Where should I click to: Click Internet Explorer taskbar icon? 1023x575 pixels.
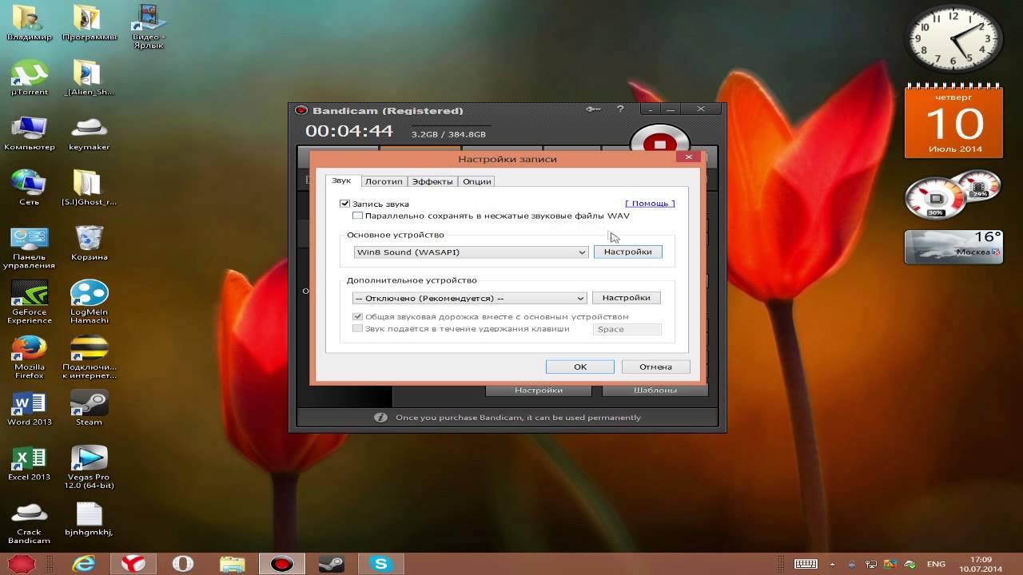tap(83, 564)
